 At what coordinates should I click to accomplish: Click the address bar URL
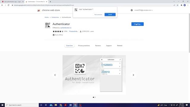point(44,5)
